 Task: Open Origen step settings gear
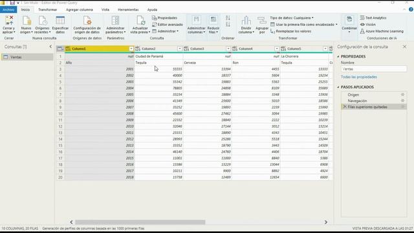click(402, 94)
